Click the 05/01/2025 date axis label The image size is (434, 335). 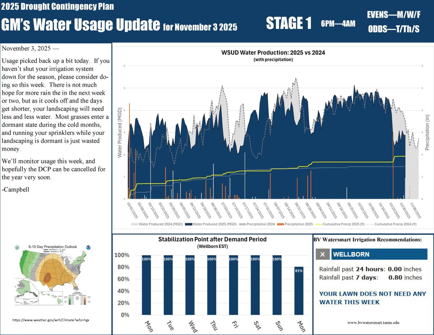(x=132, y=210)
